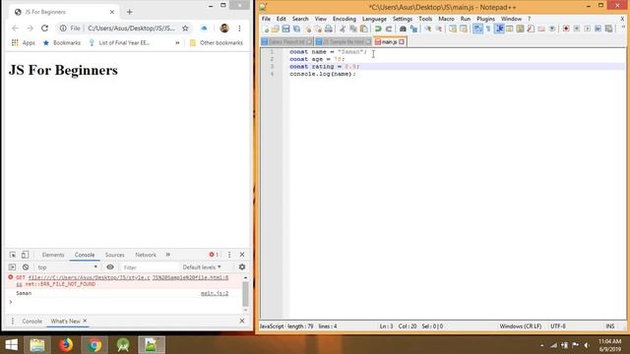Open the File menu in Notepad++
Image resolution: width=630 pixels, height=354 pixels.
(x=266, y=19)
